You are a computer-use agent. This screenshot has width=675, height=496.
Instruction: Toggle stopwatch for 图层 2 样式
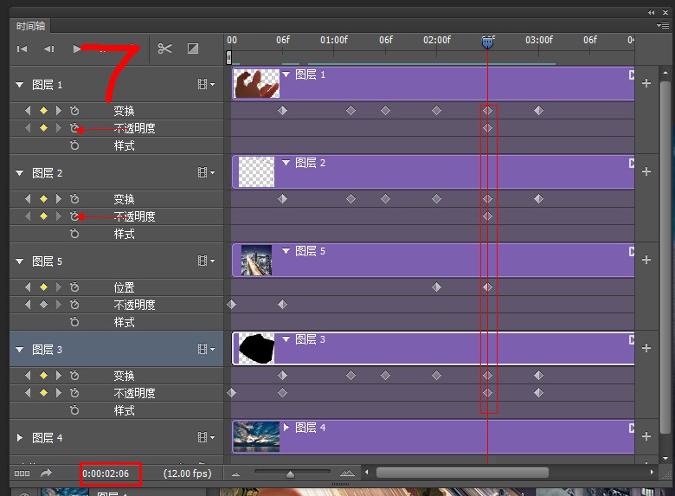point(74,234)
